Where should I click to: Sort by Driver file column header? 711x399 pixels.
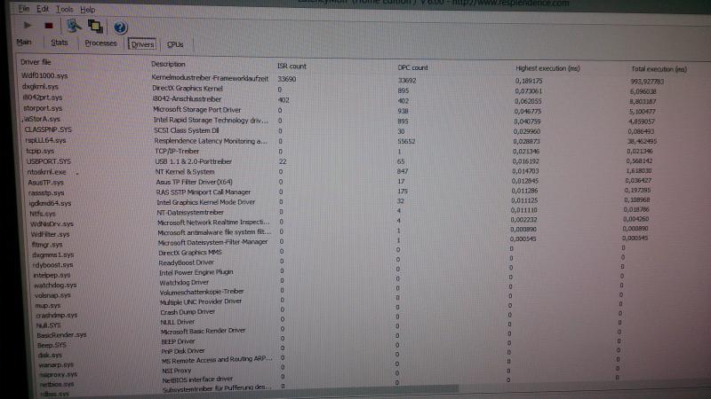[x=36, y=62]
